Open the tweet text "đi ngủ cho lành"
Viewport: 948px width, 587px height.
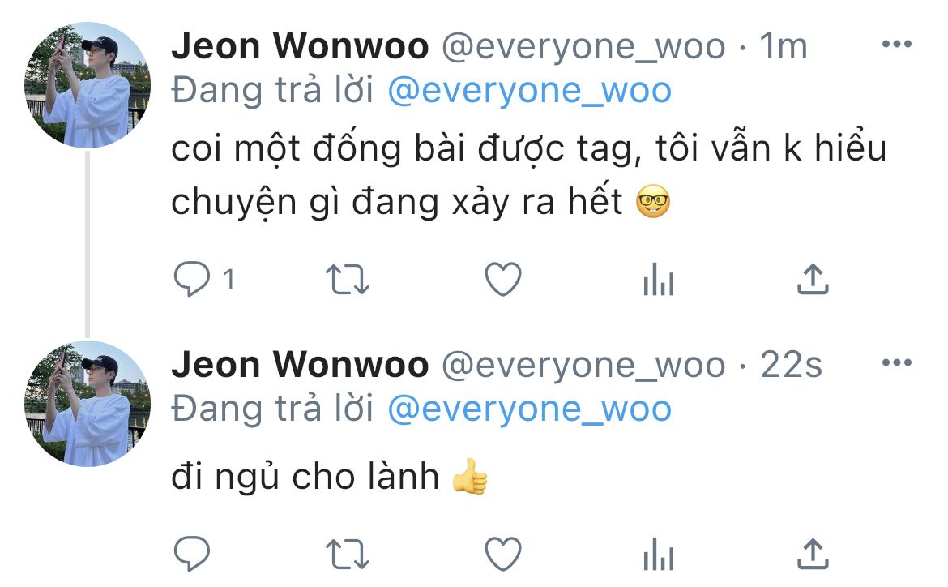[x=305, y=476]
